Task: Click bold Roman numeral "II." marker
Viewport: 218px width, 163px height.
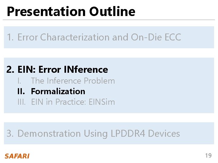Action: tap(21, 91)
